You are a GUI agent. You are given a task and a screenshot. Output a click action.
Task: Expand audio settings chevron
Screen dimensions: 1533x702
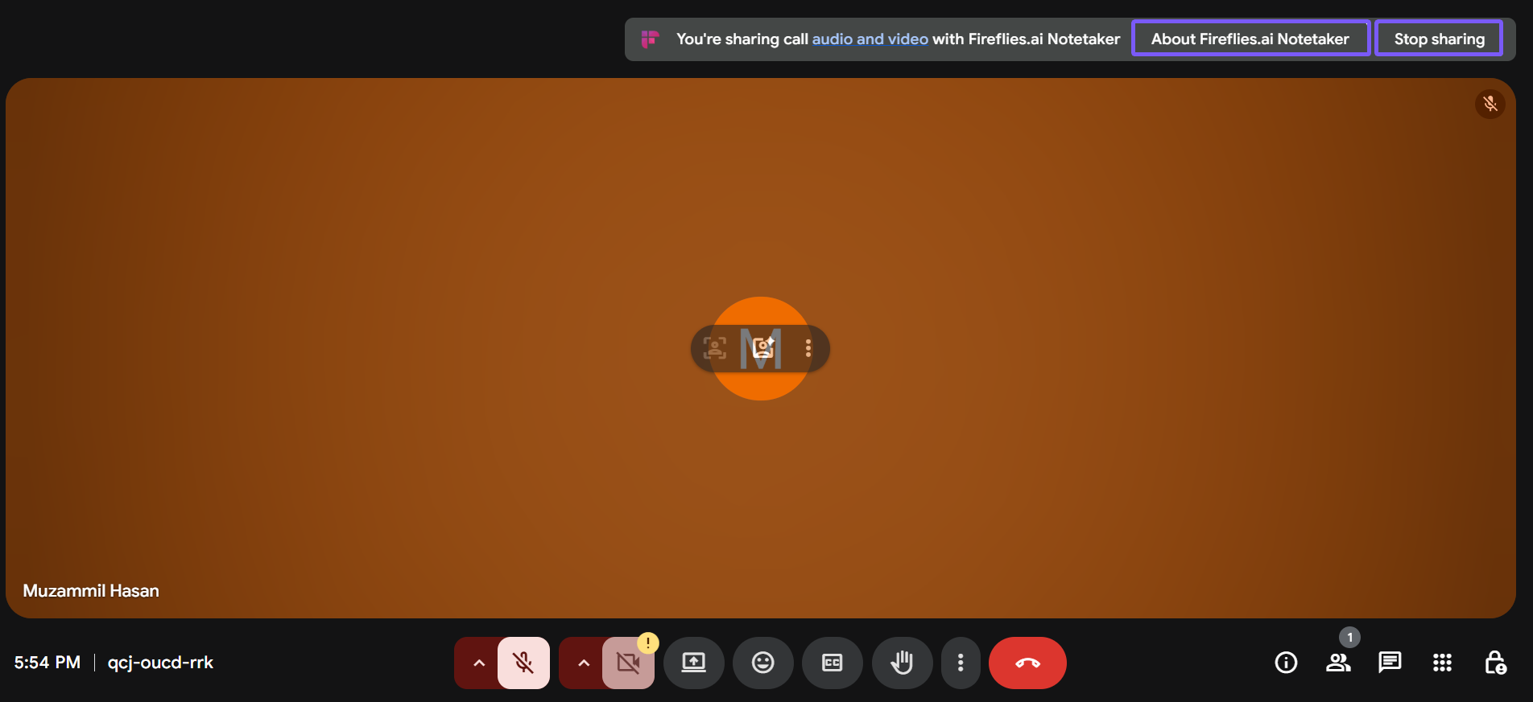(x=479, y=663)
